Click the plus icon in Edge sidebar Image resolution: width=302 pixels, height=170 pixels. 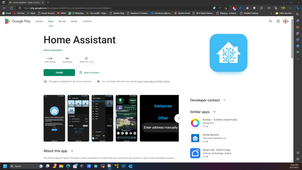pyautogui.click(x=298, y=59)
